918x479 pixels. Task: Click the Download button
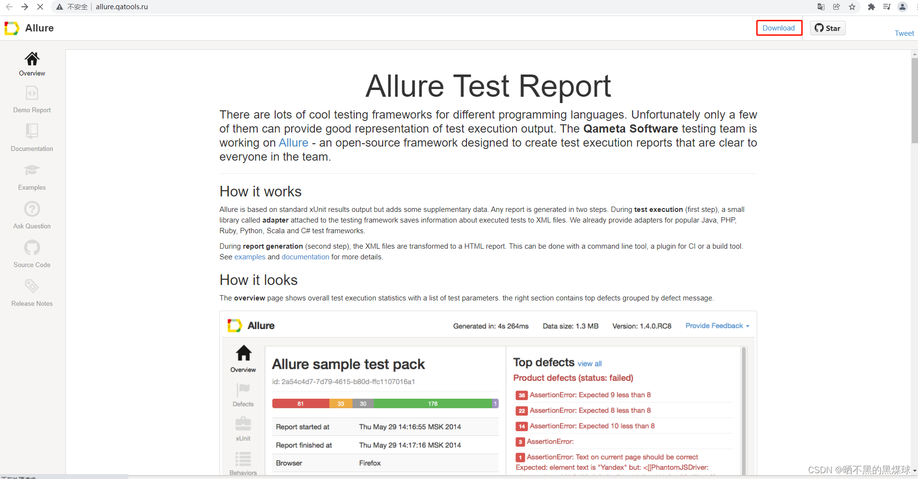click(778, 28)
